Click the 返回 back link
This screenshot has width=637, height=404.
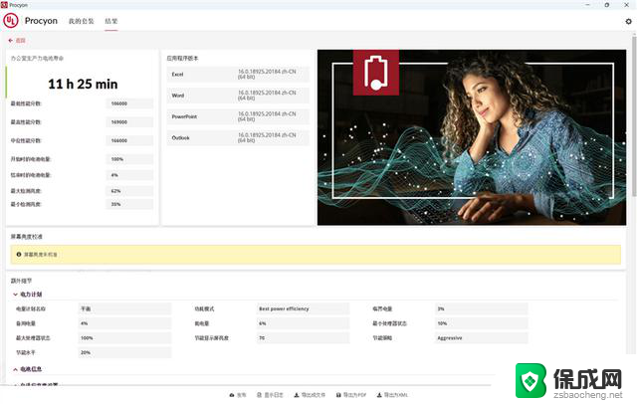click(x=20, y=40)
